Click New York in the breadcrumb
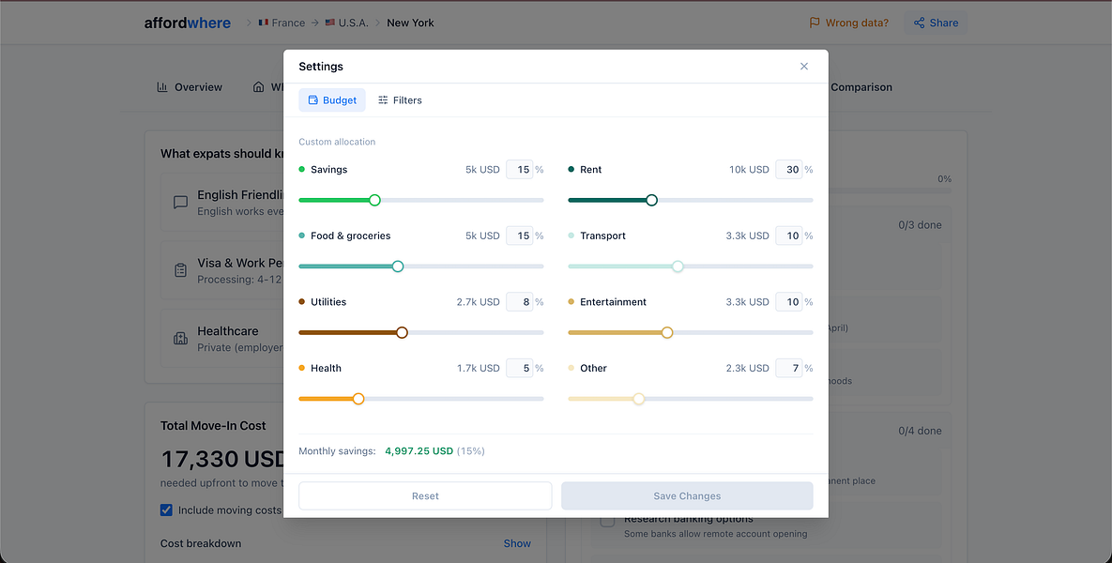This screenshot has width=1112, height=563. (x=410, y=23)
